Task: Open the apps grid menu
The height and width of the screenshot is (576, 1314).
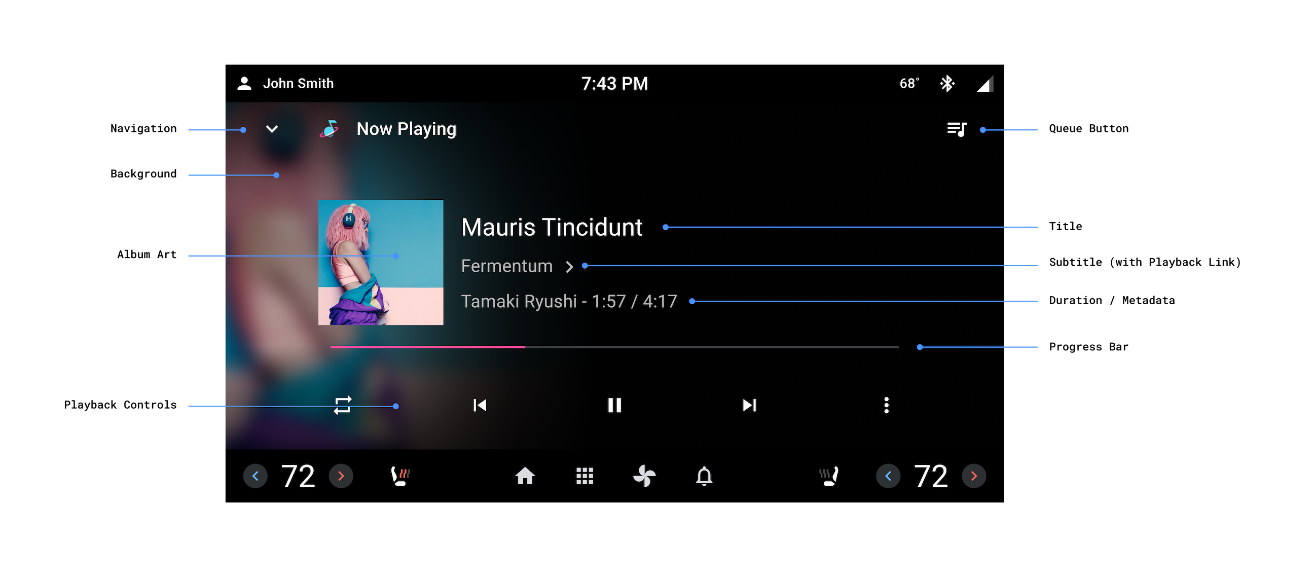Action: 584,476
